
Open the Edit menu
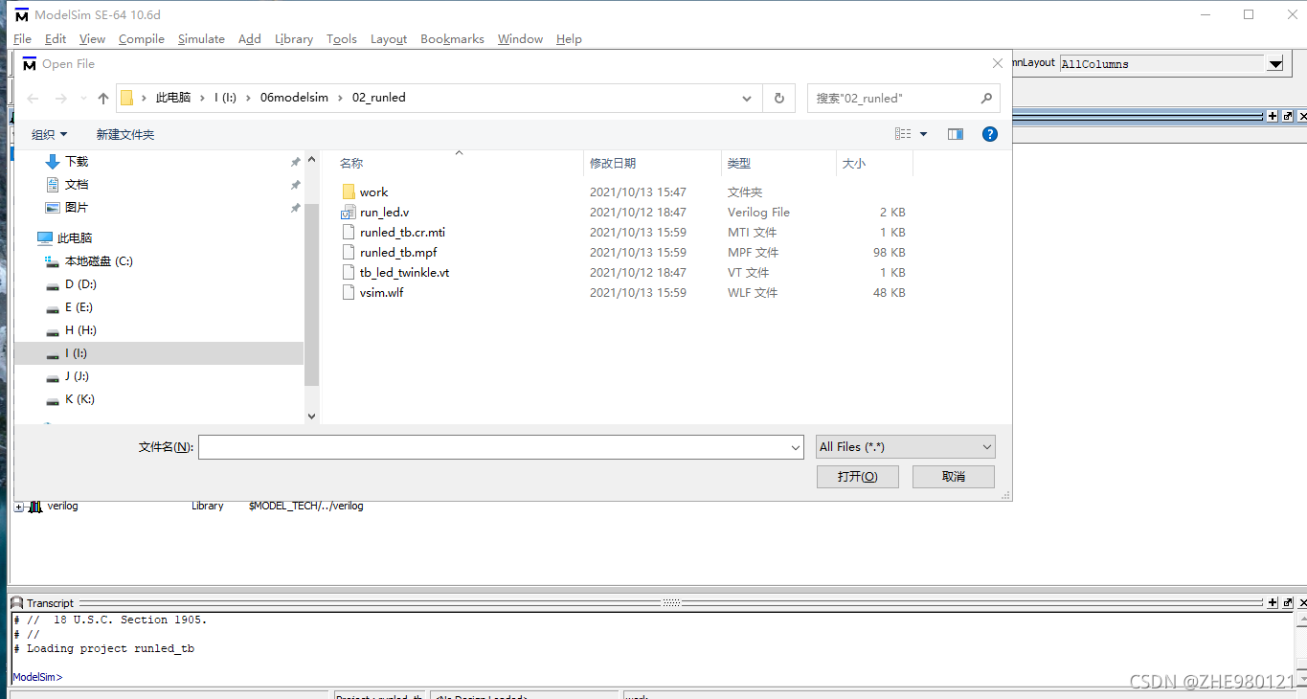pyautogui.click(x=56, y=39)
